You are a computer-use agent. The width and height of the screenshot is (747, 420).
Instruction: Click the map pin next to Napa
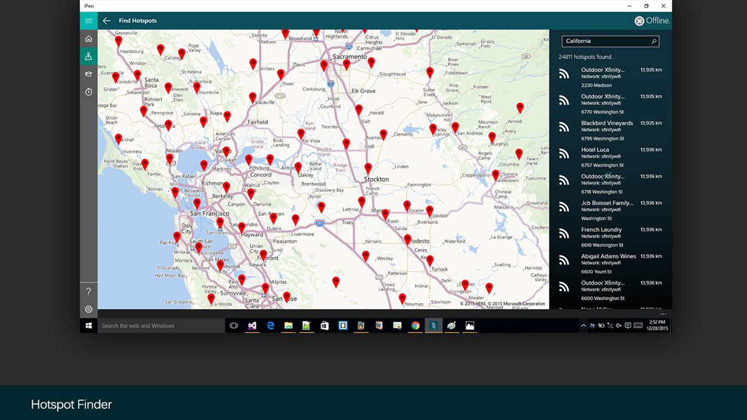click(x=227, y=116)
